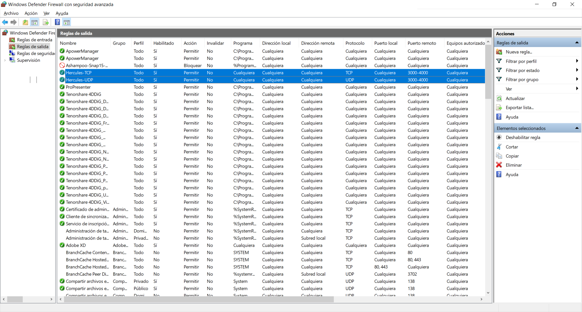Click the blocked icon of Ashampoo-Snap15 rule
The height and width of the screenshot is (312, 582).
click(62, 65)
